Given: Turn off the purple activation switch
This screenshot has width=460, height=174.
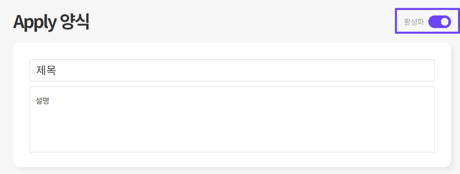Looking at the screenshot, I should (440, 22).
